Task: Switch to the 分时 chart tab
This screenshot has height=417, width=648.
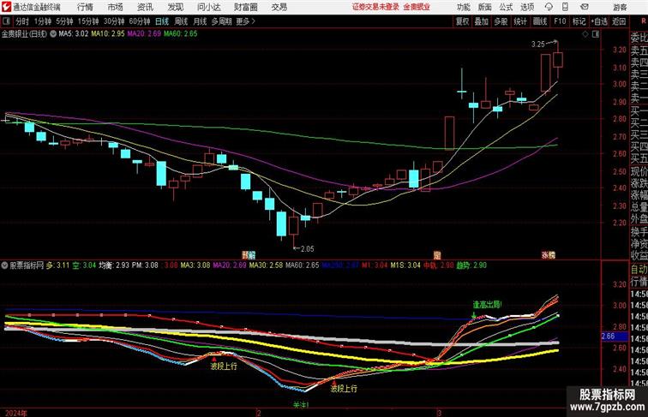Action: pos(22,21)
